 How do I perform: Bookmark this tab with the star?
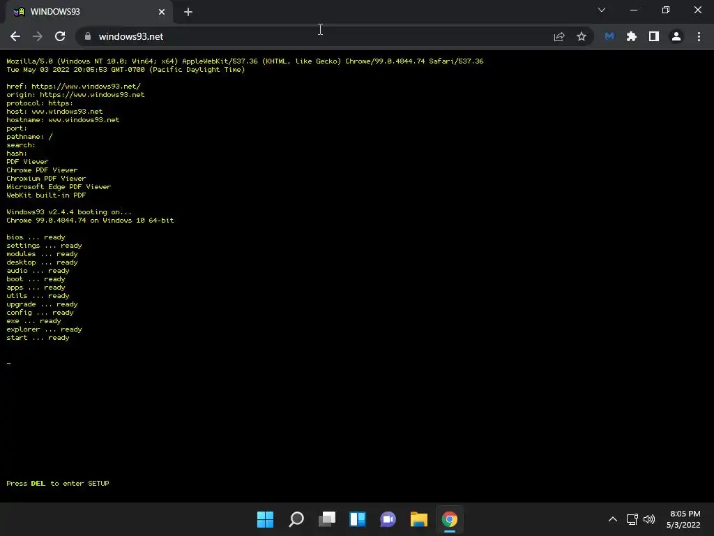pos(582,36)
